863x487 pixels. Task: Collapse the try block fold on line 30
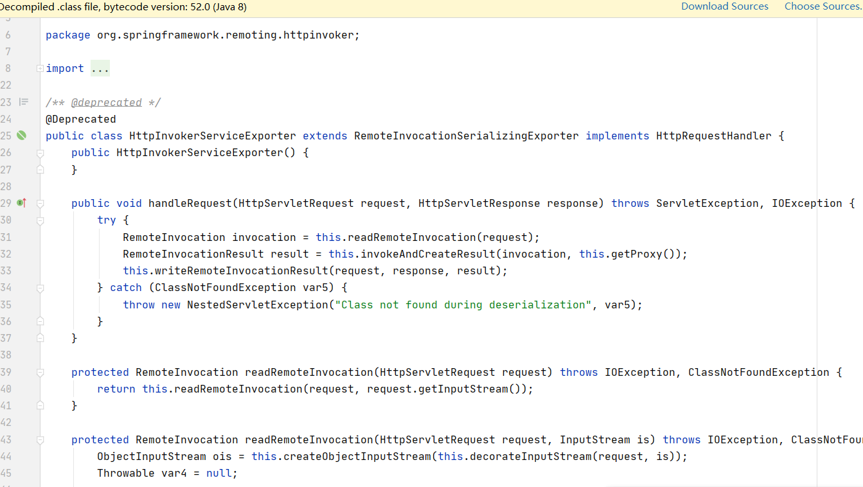tap(40, 220)
